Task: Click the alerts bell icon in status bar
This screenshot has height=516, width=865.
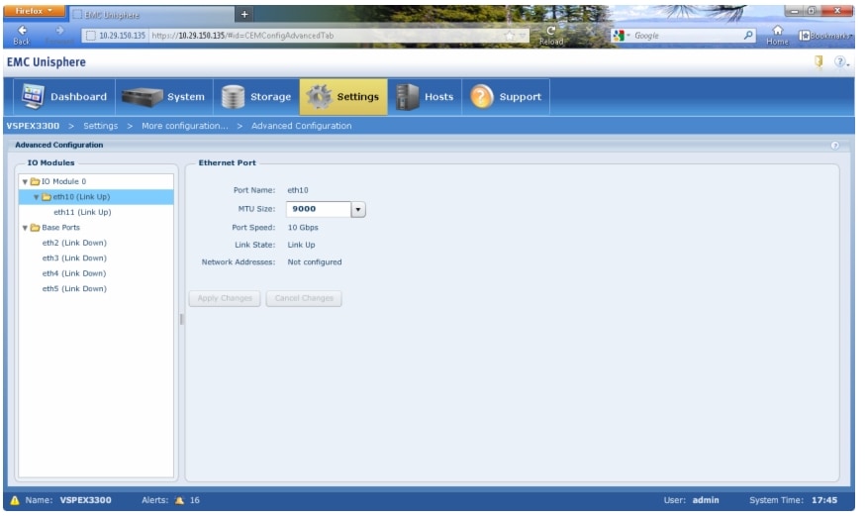Action: pyautogui.click(x=180, y=502)
